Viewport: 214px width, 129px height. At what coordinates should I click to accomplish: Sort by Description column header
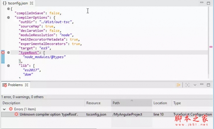43,103
